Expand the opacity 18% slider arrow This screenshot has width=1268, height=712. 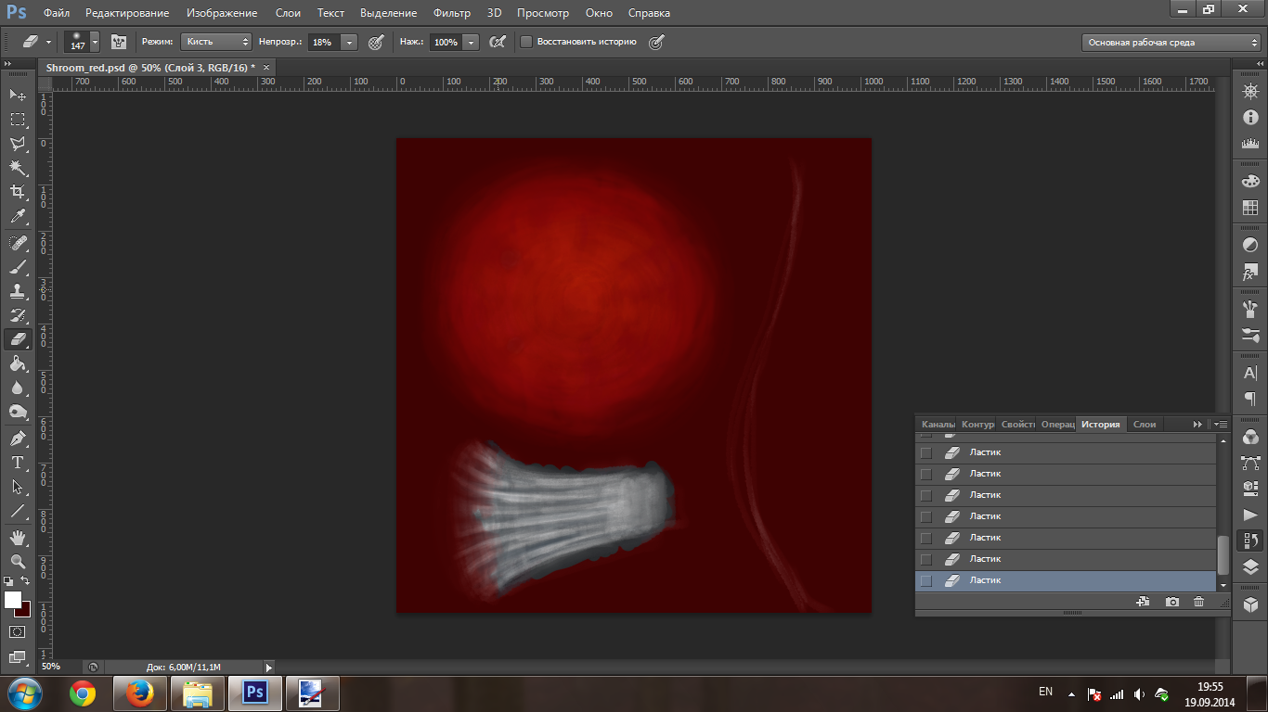click(349, 42)
